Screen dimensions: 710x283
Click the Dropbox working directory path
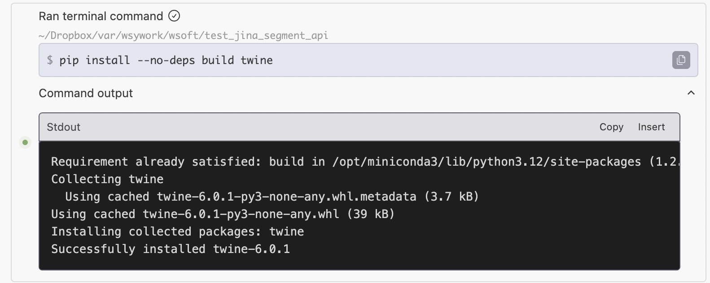(x=183, y=35)
